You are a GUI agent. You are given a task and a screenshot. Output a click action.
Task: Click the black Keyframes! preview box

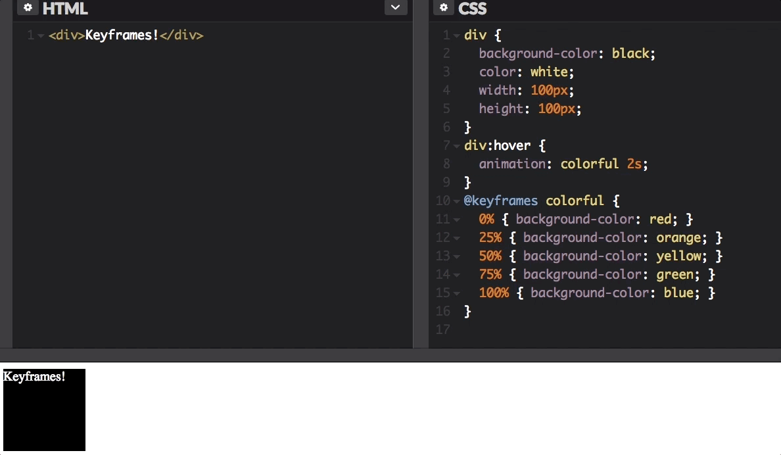click(43, 410)
